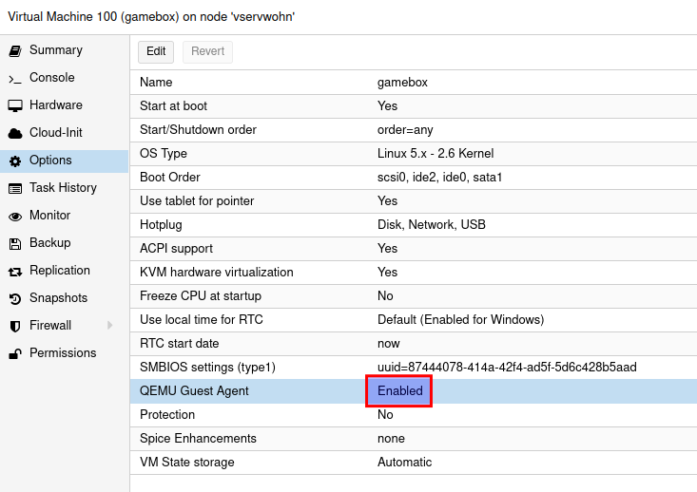Select the QEMU Guest Agent Enabled value
The image size is (697, 492).
[x=399, y=391]
